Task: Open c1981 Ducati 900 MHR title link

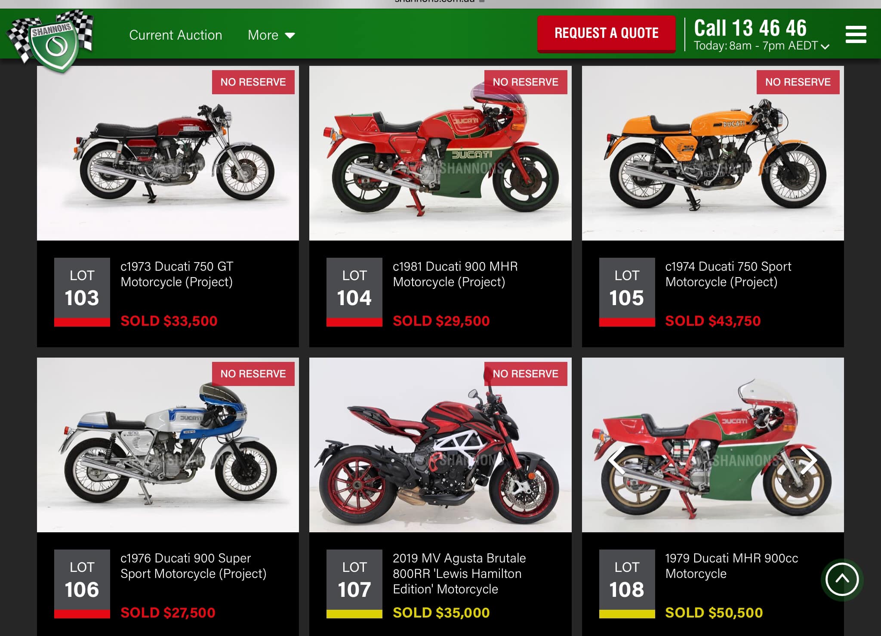Action: tap(455, 274)
